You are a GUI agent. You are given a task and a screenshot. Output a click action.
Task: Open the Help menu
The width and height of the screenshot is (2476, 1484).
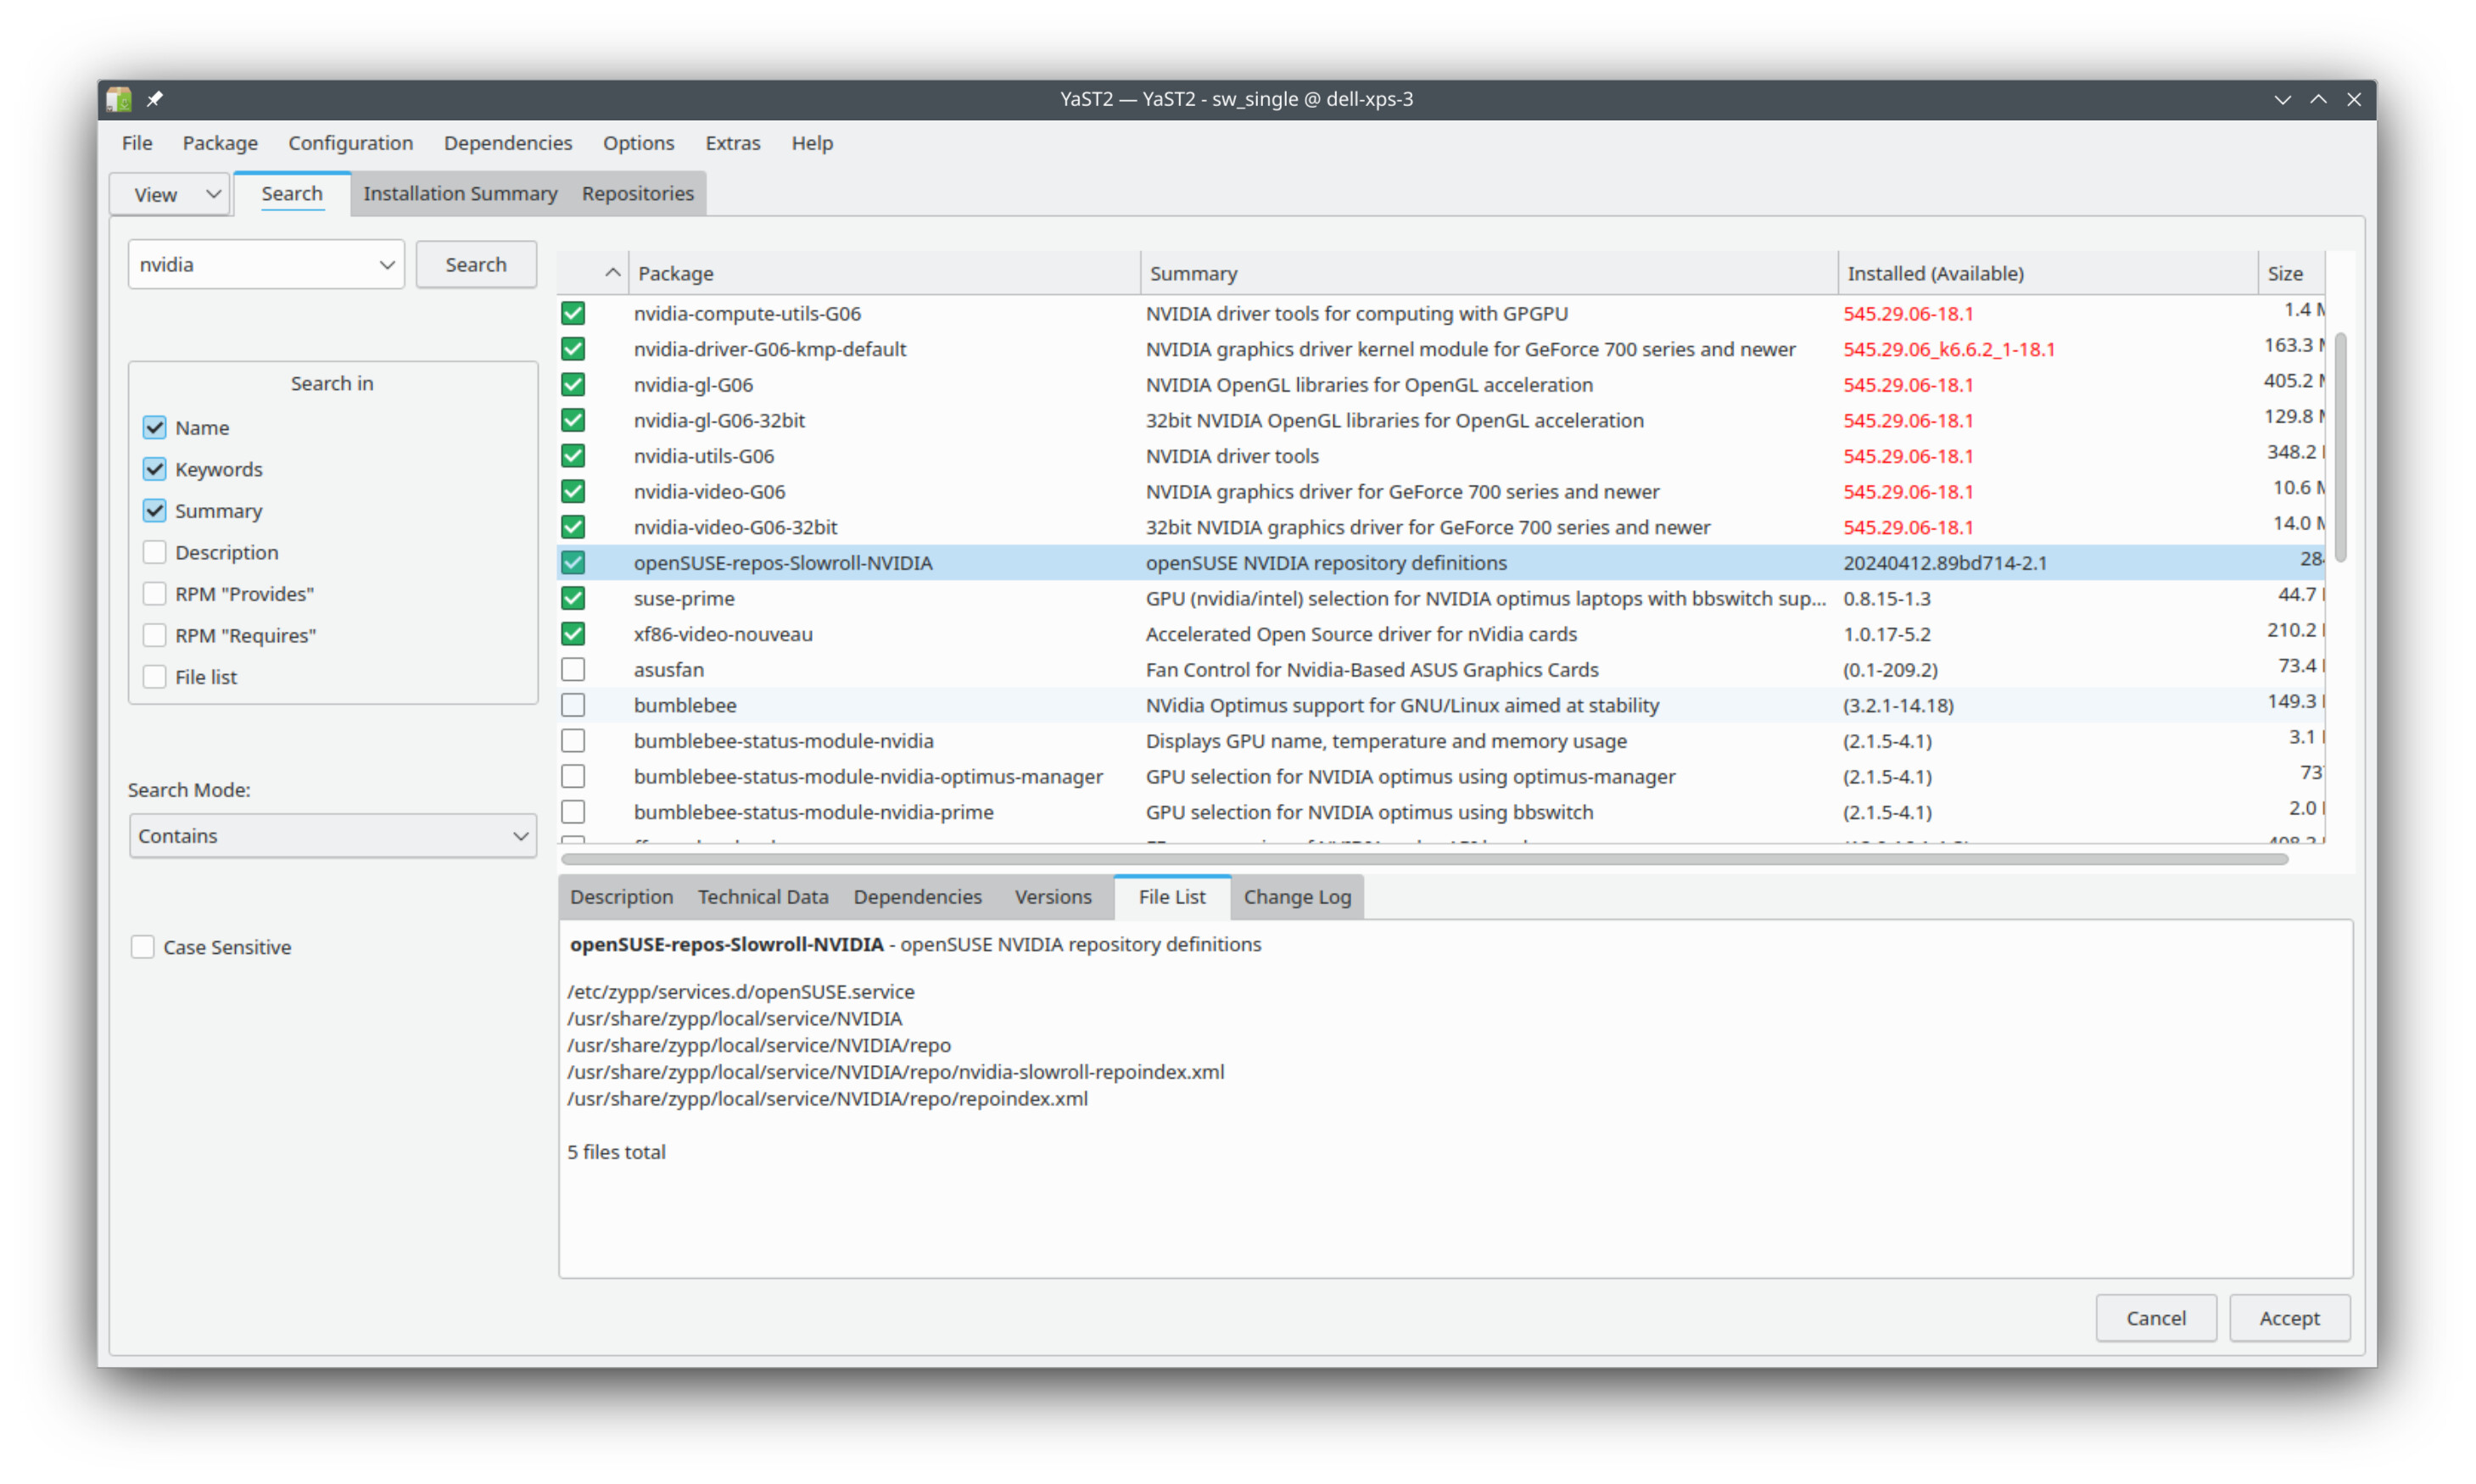pyautogui.click(x=812, y=143)
